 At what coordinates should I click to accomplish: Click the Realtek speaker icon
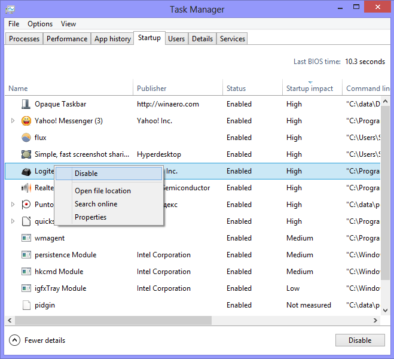pyautogui.click(x=26, y=188)
